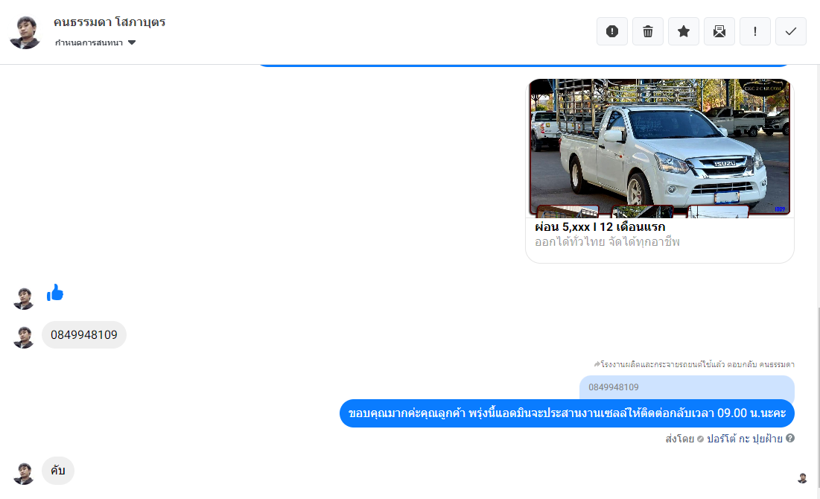820x499 pixels.
Task: Click the คับ message bubble
Action: (x=58, y=471)
